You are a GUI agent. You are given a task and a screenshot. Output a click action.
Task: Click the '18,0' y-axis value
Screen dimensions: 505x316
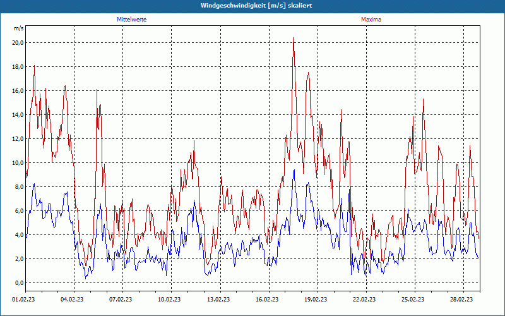(18, 67)
